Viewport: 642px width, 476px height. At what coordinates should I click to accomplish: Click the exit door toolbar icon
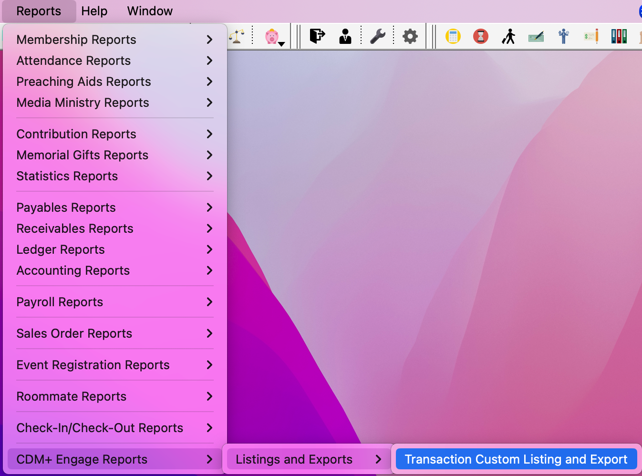[316, 36]
